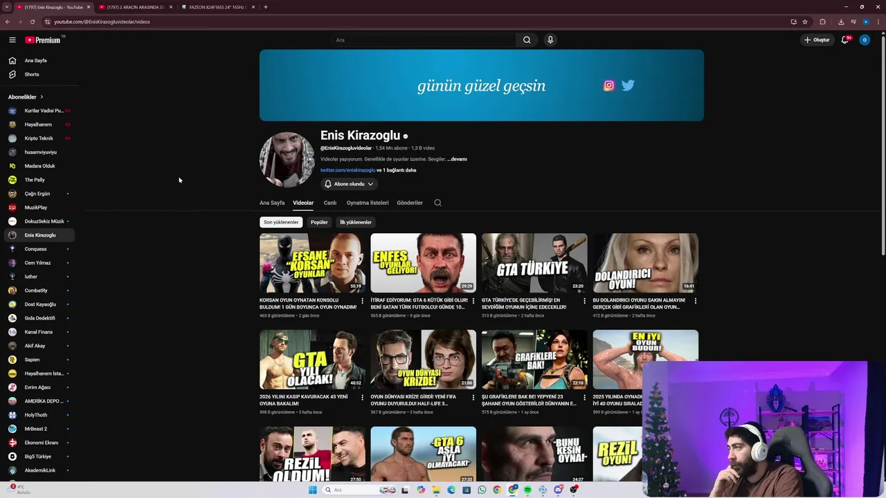The width and height of the screenshot is (886, 498).
Task: Open WhatsApp from the taskbar
Action: 482,490
